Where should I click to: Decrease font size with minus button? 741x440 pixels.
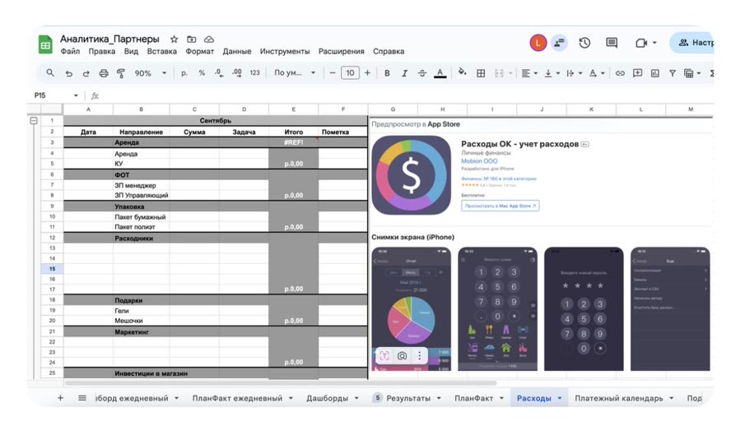coord(333,73)
